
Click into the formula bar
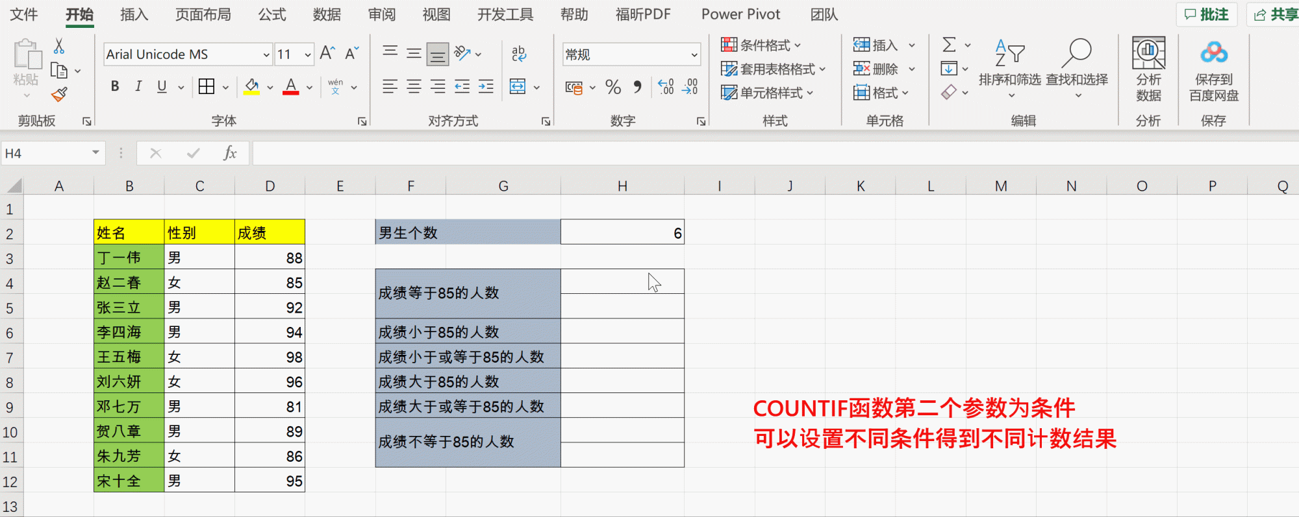tap(776, 153)
